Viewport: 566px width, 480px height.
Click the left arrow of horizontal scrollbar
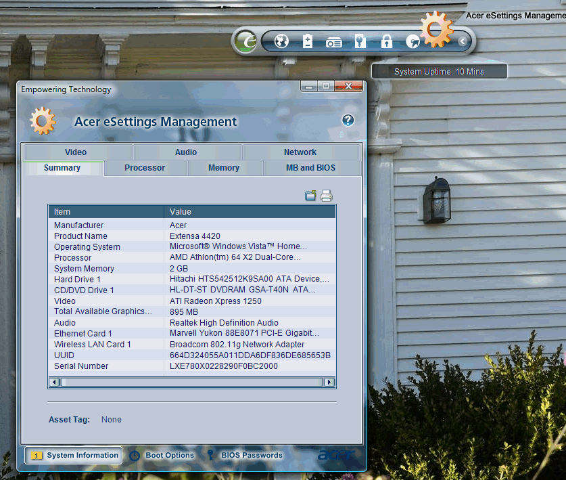pos(55,382)
